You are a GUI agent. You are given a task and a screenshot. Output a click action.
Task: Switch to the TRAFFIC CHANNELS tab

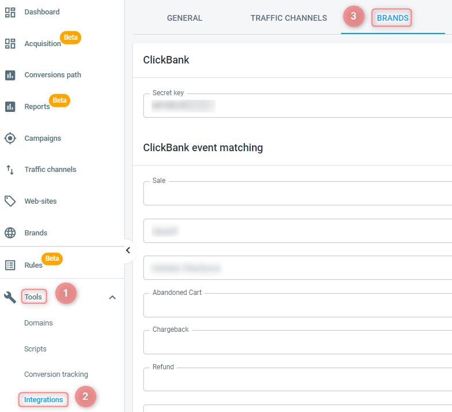pos(288,18)
